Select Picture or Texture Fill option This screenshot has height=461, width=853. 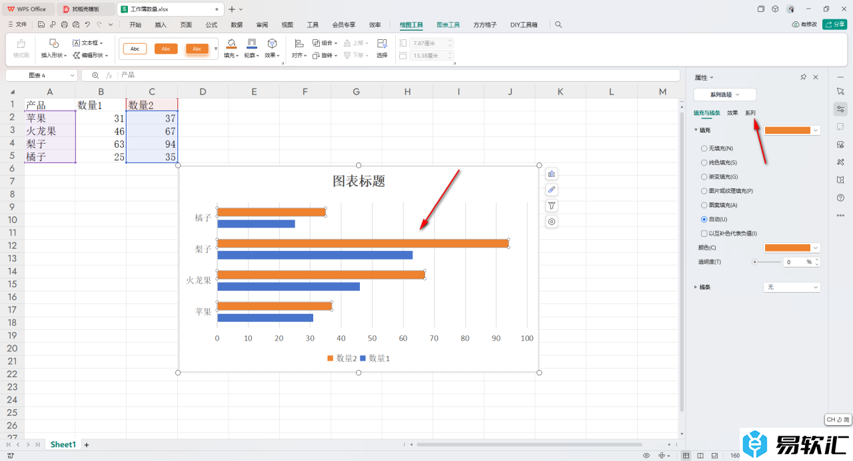704,191
